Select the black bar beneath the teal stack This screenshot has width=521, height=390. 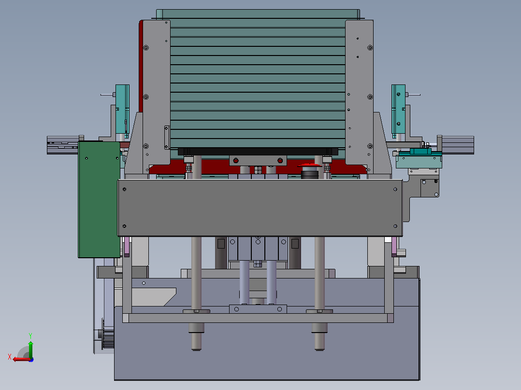point(258,152)
